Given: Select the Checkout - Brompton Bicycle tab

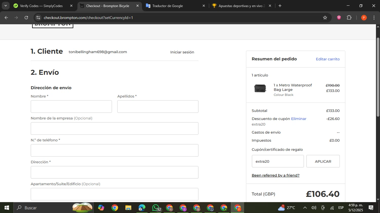Looking at the screenshot, I should click(x=107, y=6).
